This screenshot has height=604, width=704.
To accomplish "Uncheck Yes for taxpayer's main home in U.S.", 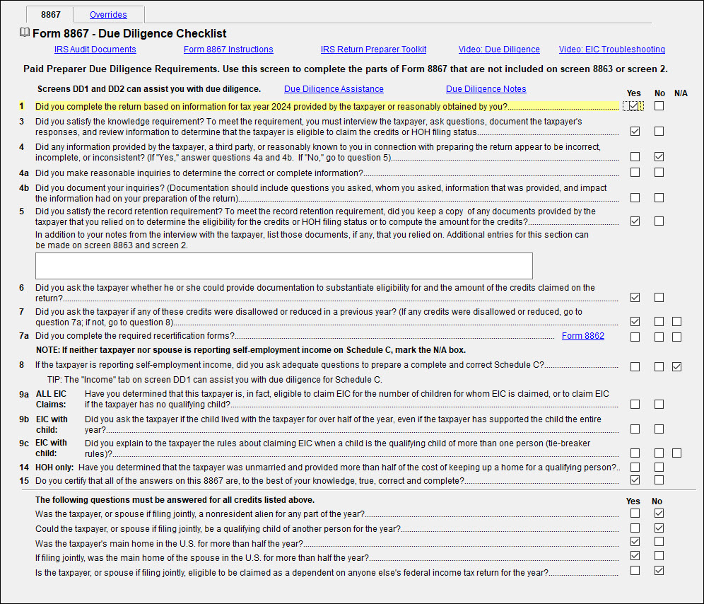I will (635, 542).
